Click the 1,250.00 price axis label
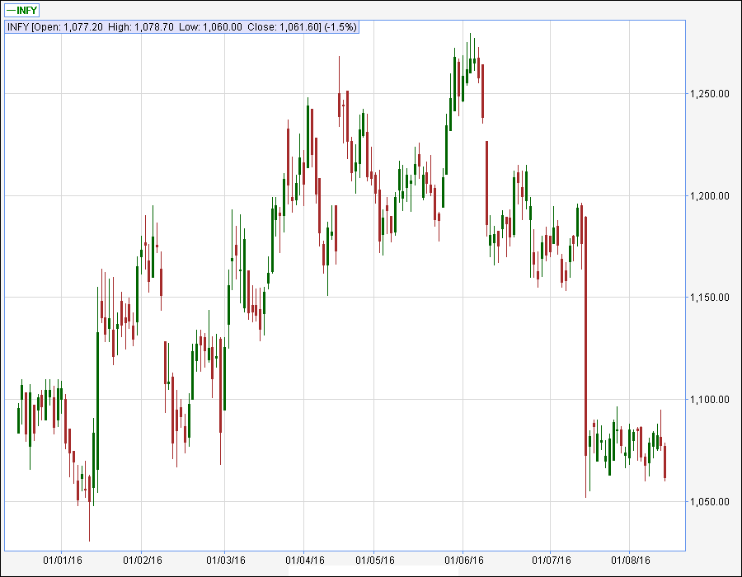742x577 pixels. [709, 94]
